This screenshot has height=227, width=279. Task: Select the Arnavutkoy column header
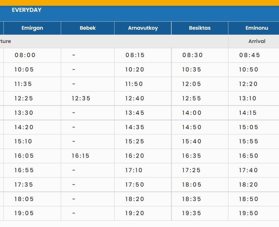(x=143, y=28)
